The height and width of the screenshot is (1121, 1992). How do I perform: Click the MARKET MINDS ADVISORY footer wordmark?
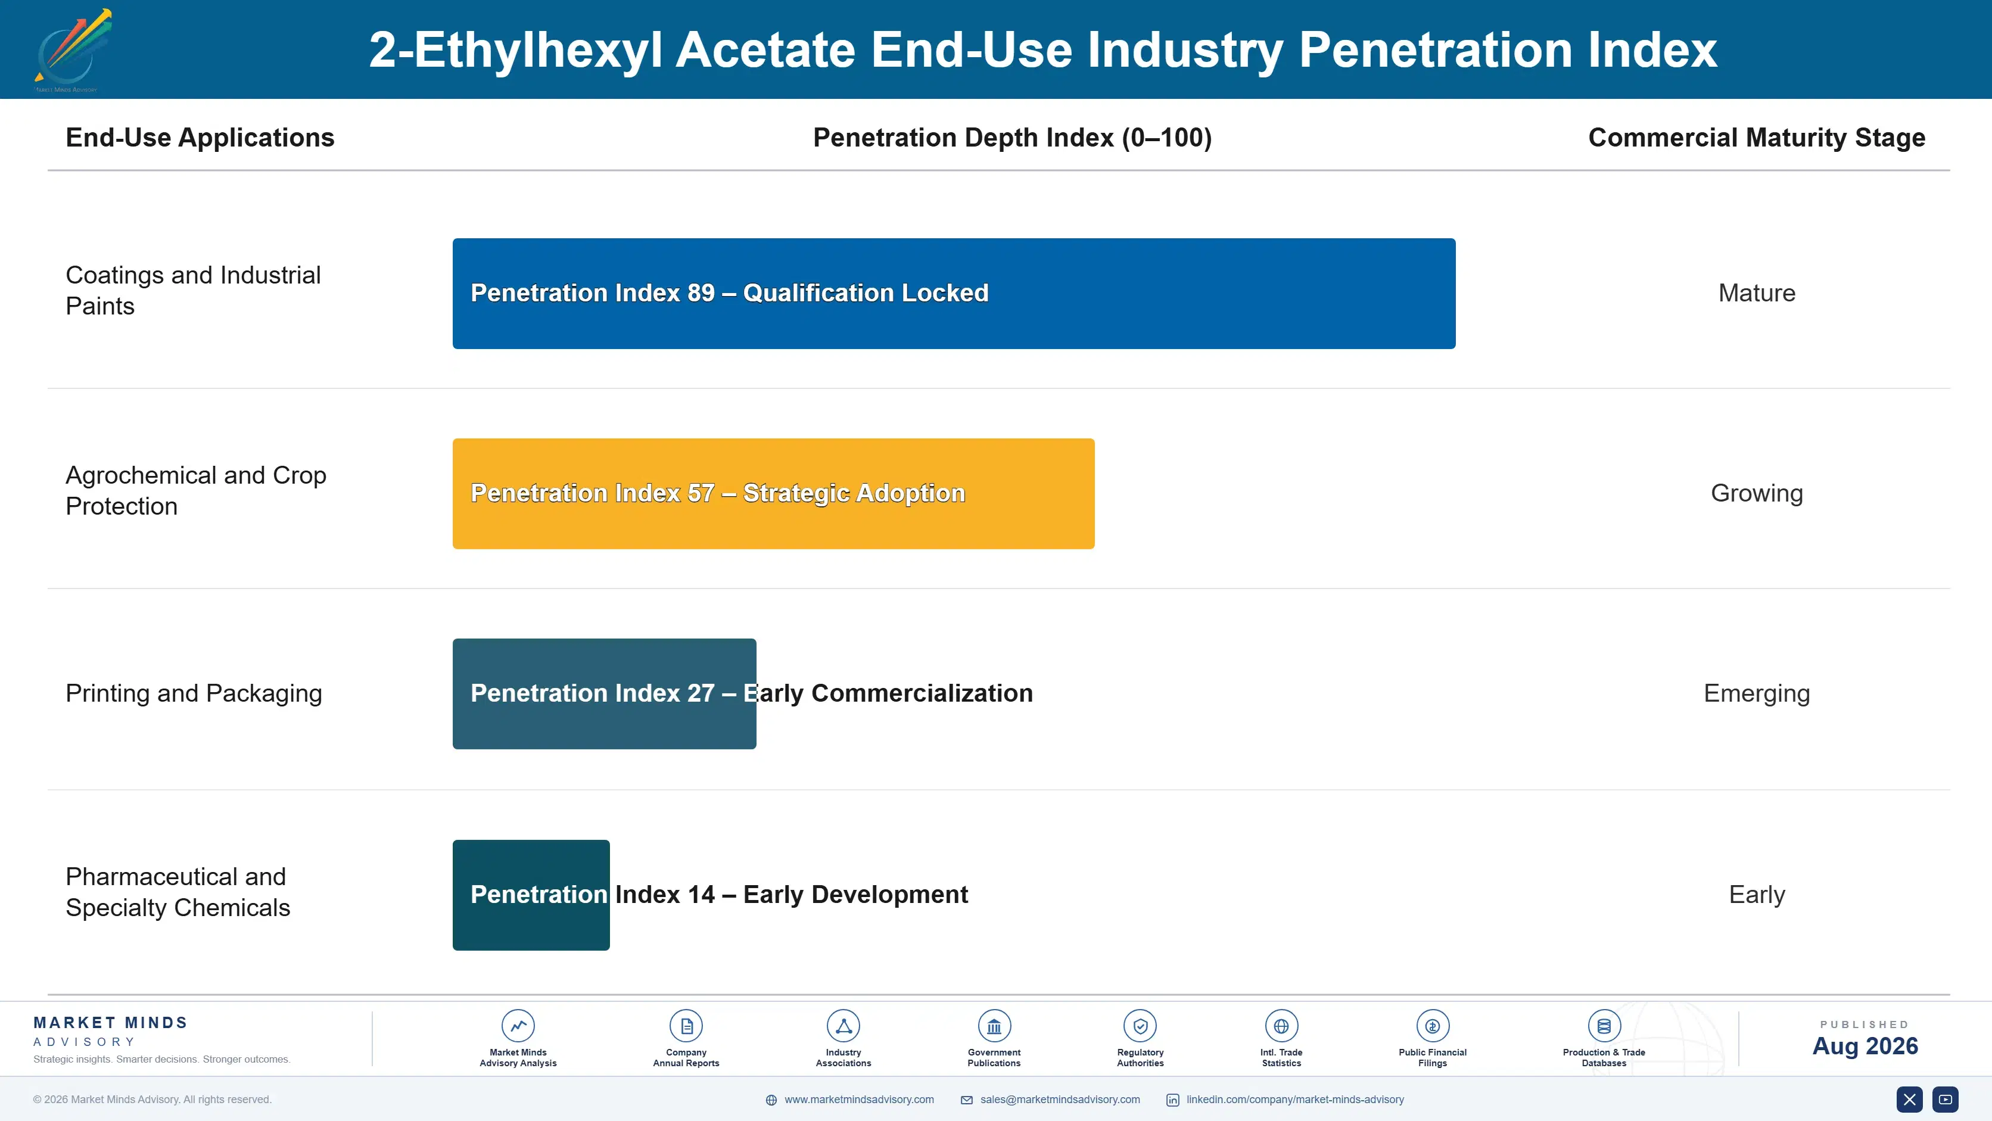110,1031
